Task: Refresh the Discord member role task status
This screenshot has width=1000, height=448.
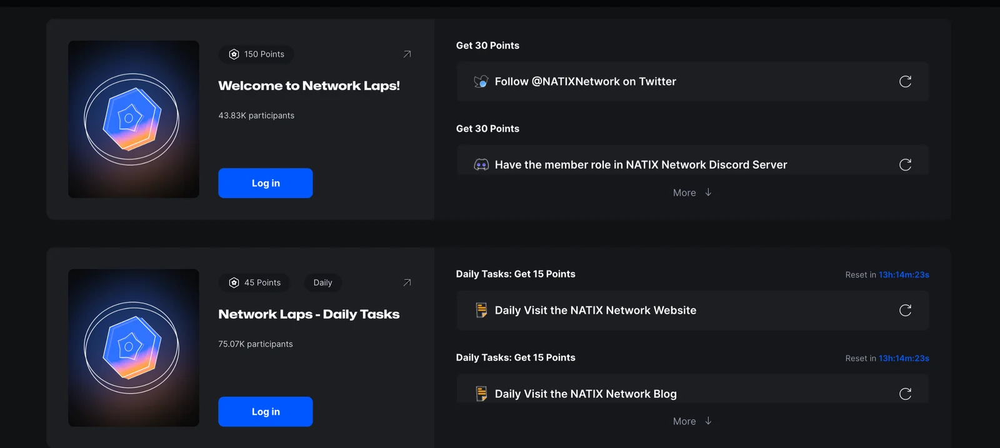Action: pos(905,164)
